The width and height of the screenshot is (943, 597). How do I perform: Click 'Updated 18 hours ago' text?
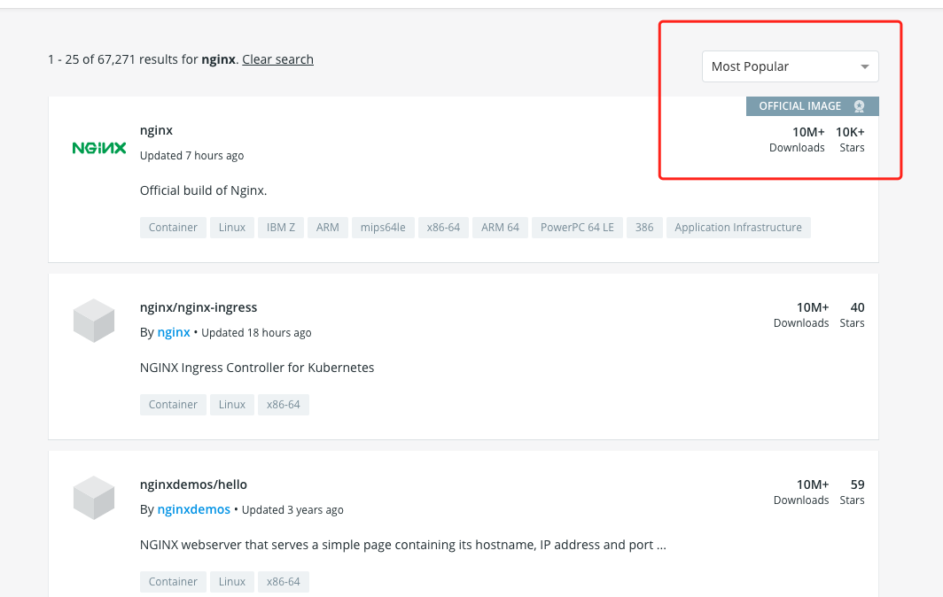click(x=256, y=332)
